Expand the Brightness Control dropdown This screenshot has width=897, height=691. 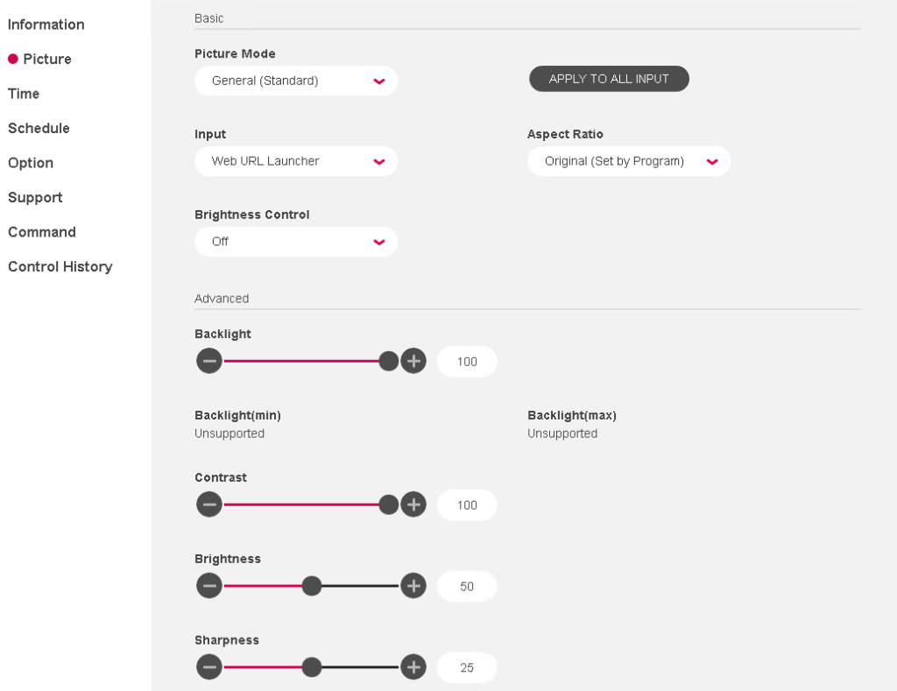[295, 242]
